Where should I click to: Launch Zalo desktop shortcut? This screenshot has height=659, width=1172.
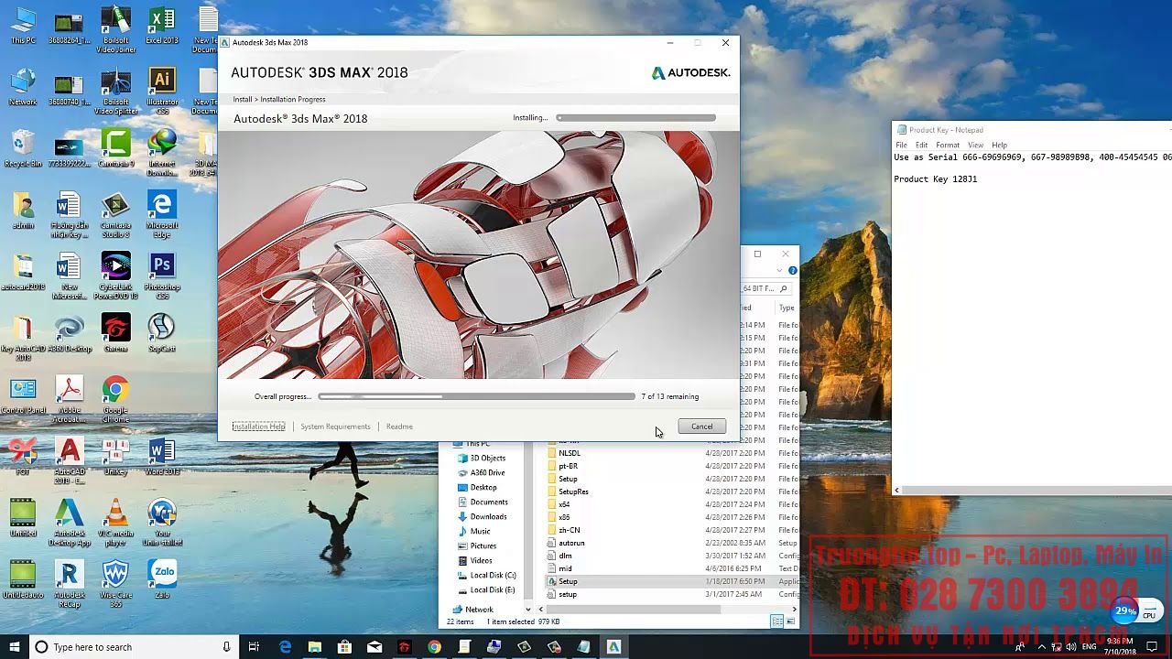162,577
